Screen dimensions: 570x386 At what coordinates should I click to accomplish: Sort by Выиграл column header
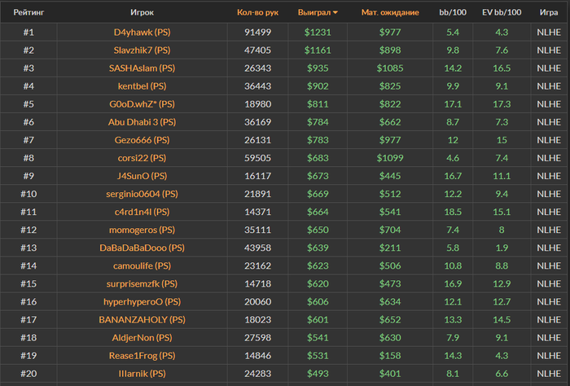(x=318, y=12)
